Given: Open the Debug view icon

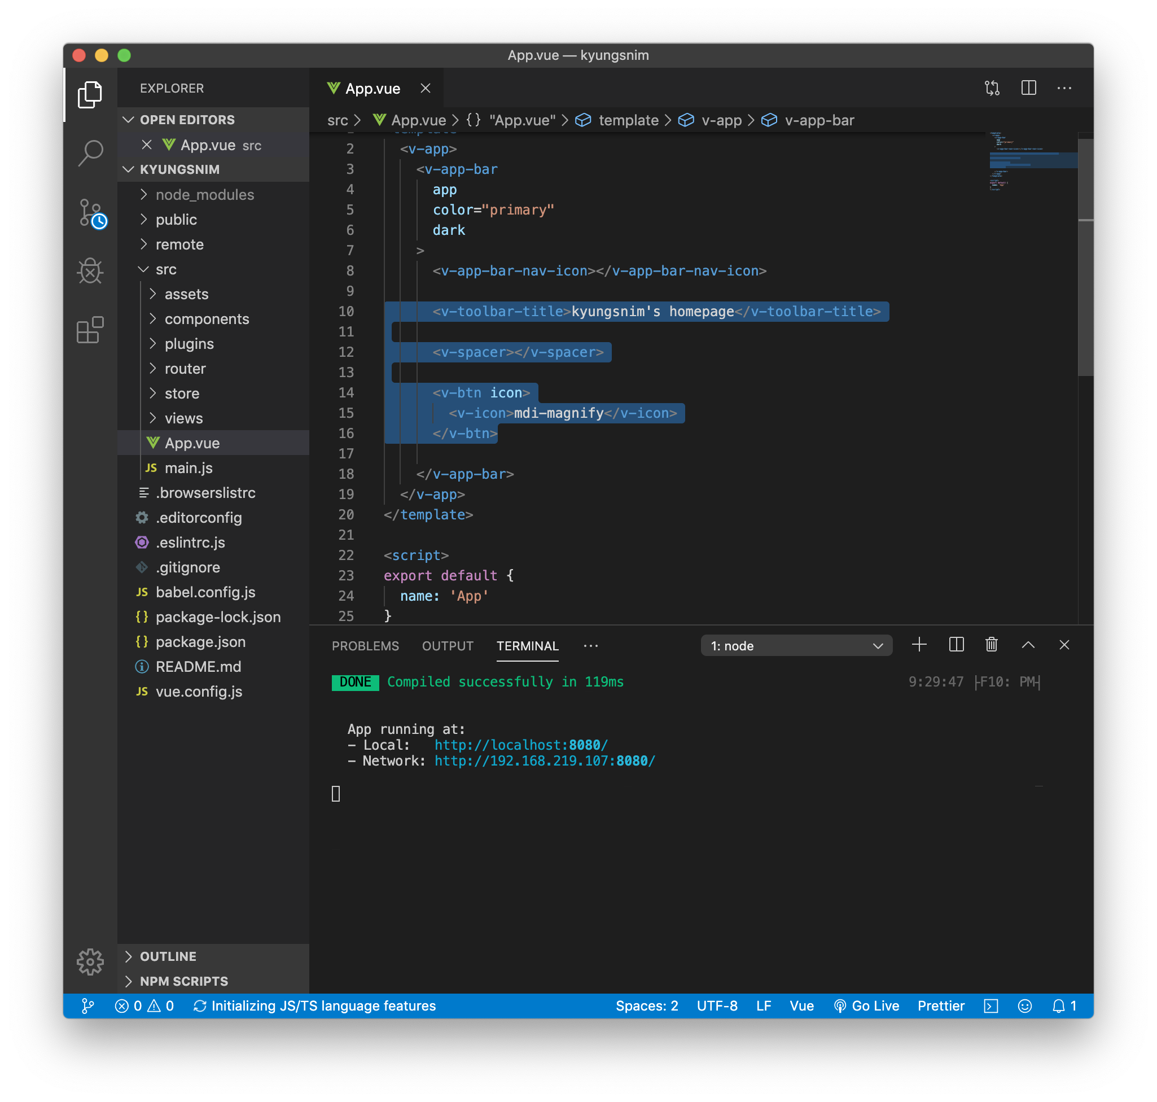Looking at the screenshot, I should (x=90, y=271).
